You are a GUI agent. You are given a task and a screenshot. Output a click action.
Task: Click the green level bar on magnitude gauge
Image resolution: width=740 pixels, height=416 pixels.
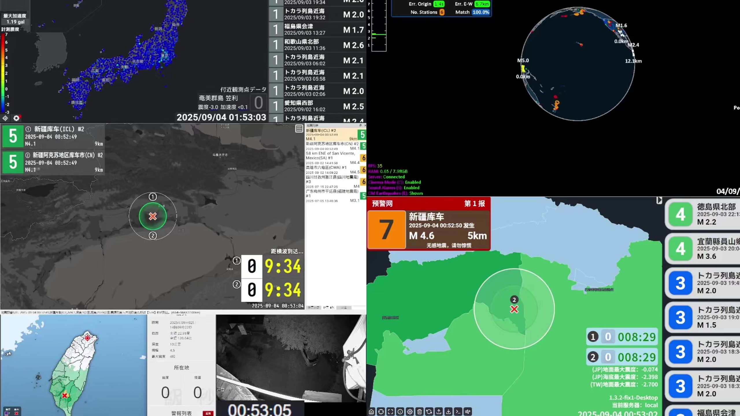[x=379, y=34]
